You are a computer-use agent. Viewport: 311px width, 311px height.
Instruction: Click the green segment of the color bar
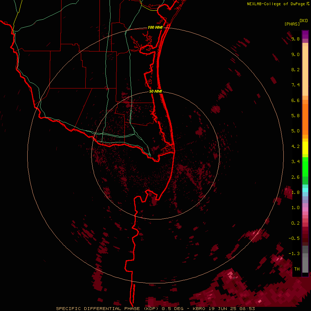pos(305,167)
